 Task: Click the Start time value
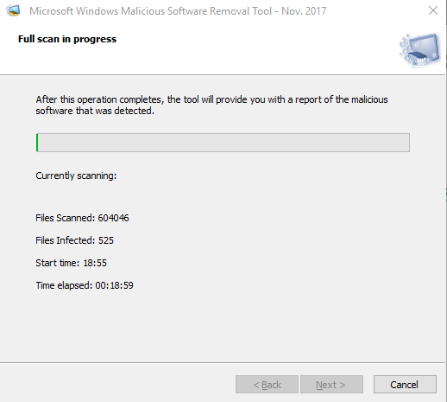[x=95, y=263]
